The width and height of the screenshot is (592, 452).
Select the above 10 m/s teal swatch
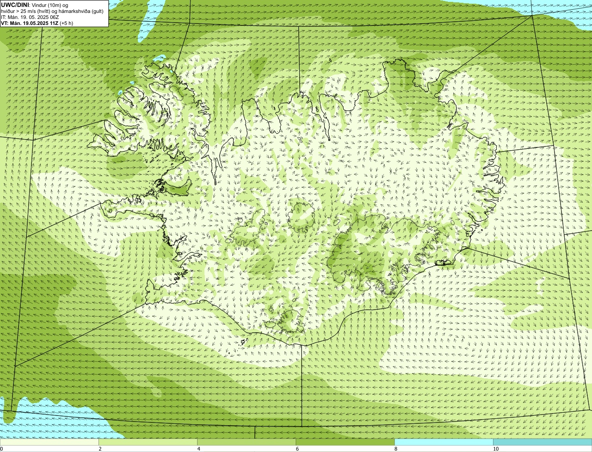(x=543, y=442)
